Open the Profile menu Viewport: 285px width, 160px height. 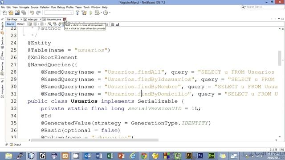click(70, 7)
